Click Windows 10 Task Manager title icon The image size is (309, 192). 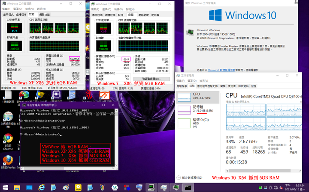pyautogui.click(x=179, y=75)
